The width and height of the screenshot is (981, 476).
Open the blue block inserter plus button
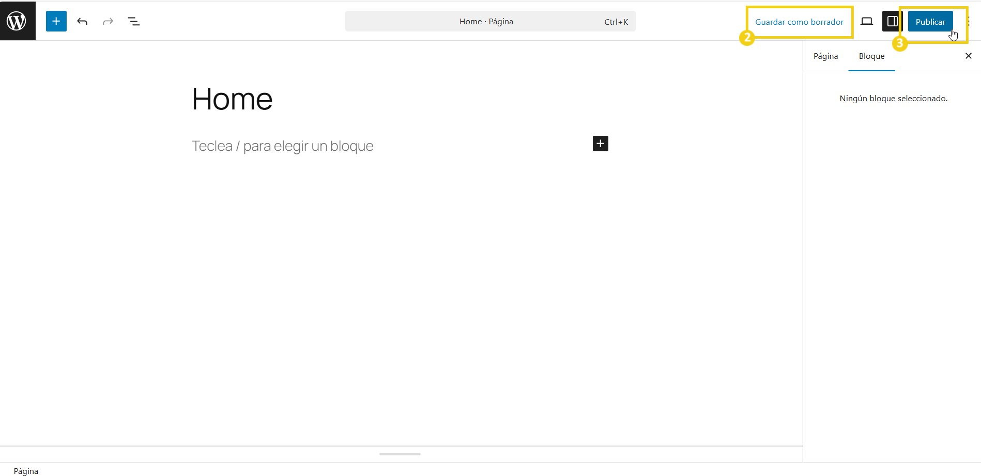[x=56, y=21]
